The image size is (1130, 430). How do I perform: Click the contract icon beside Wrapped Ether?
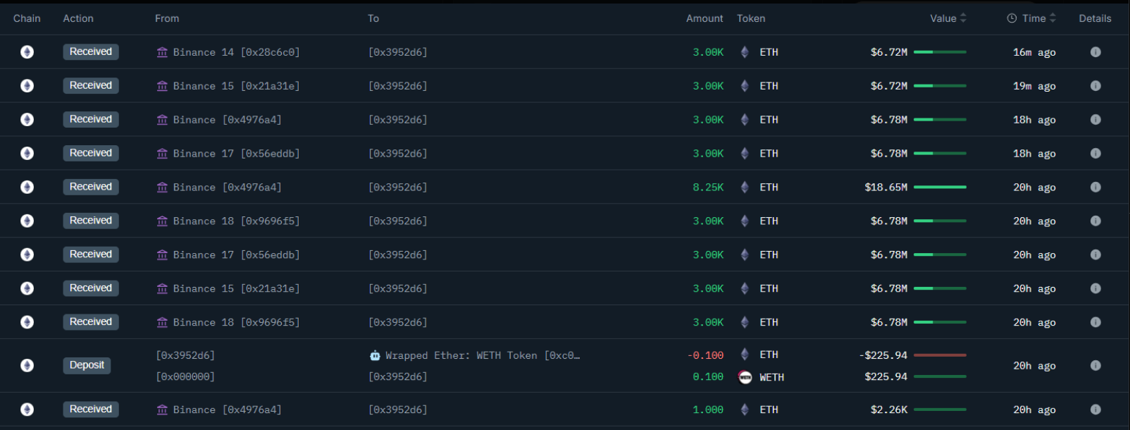coord(375,355)
